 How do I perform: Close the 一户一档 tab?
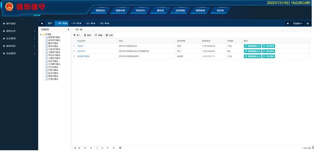[81, 24]
